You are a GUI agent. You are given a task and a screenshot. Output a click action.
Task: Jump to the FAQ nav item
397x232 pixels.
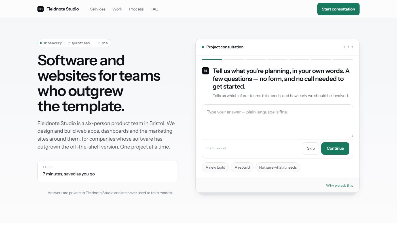[155, 9]
